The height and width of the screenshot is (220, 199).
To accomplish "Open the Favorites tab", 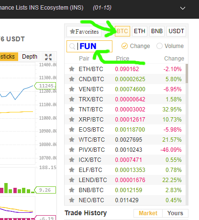I will [84, 31].
